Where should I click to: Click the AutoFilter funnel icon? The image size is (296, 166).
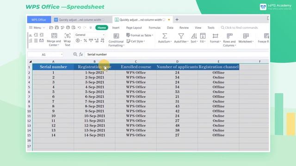(x=181, y=36)
